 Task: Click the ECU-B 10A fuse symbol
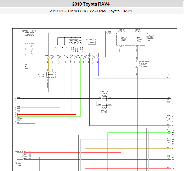click(x=137, y=39)
